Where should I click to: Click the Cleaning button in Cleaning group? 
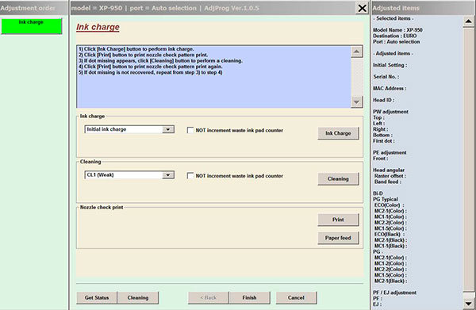pyautogui.click(x=338, y=178)
